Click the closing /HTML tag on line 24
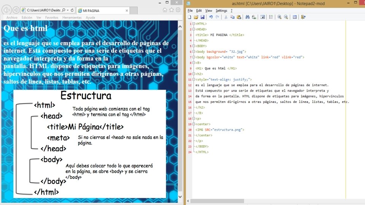 [202, 152]
